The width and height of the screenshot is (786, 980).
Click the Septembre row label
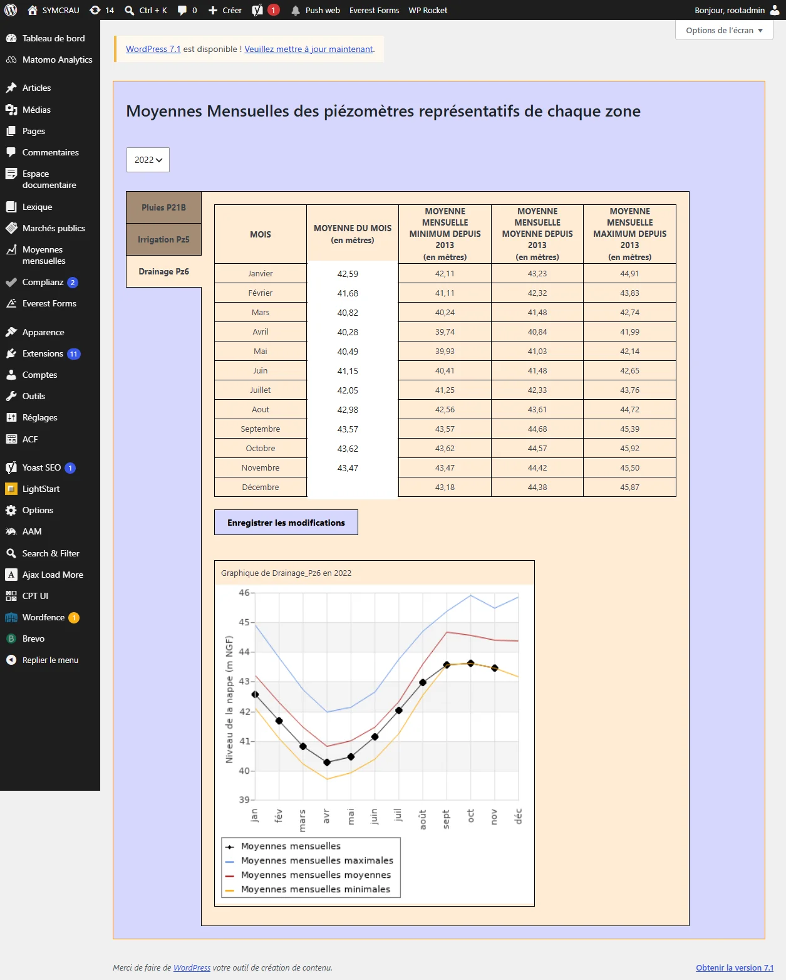point(261,429)
